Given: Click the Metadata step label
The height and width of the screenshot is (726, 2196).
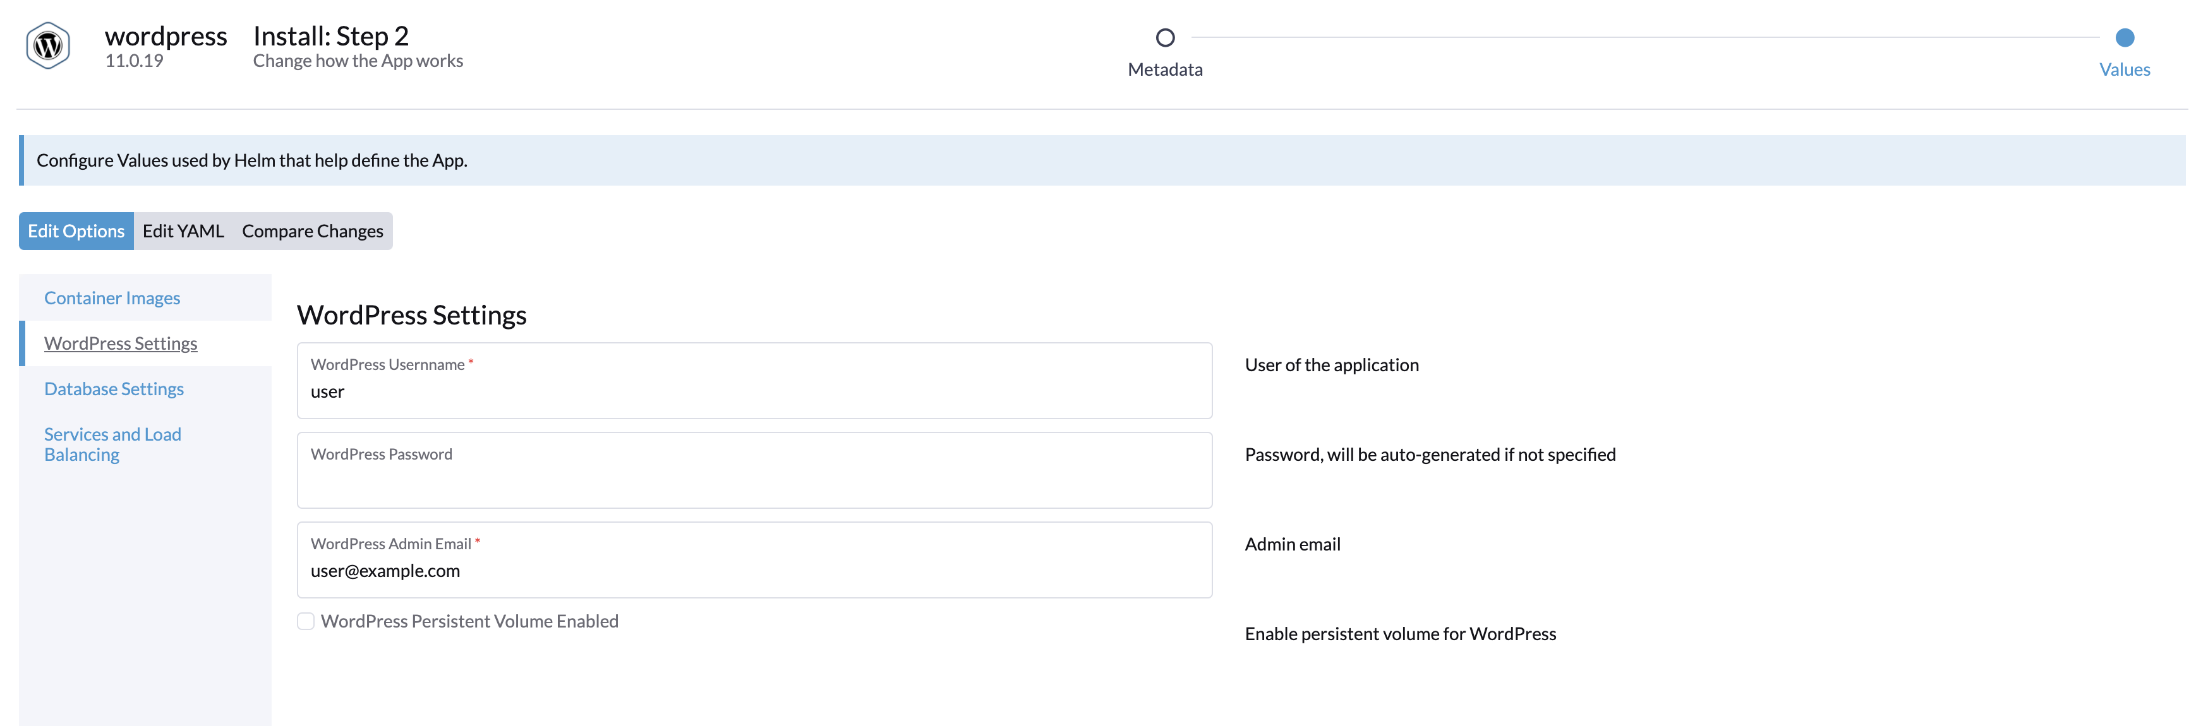Looking at the screenshot, I should pyautogui.click(x=1164, y=70).
